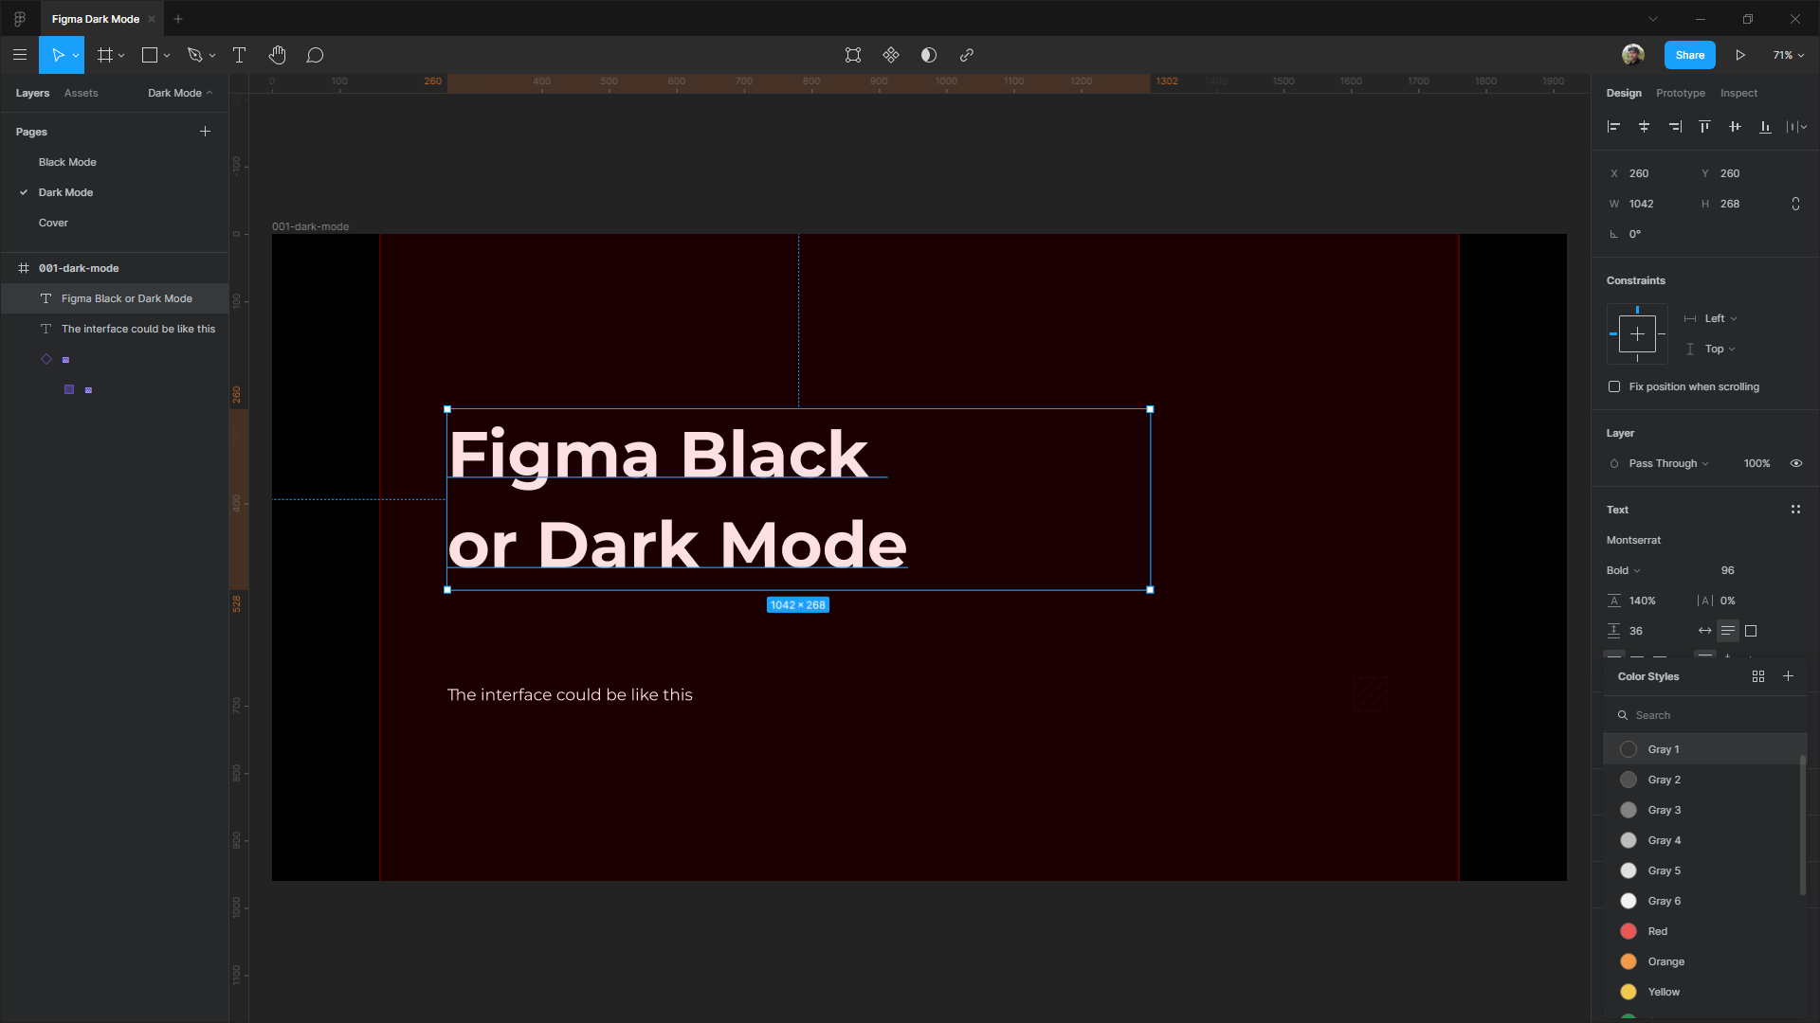This screenshot has width=1820, height=1023.
Task: Open text Type details icon
Action: coord(1795,510)
